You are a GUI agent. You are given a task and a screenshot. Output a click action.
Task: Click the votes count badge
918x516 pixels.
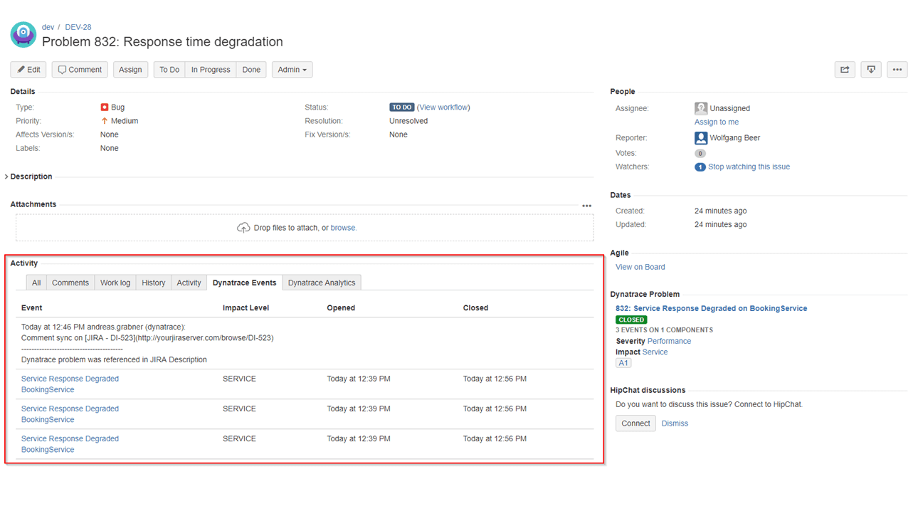700,153
